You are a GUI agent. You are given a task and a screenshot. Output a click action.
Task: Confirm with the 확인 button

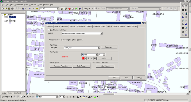pyautogui.click(x=114, y=78)
